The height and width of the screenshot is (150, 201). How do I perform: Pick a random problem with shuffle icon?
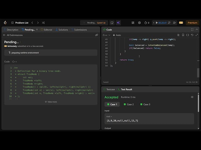coord(43,23)
